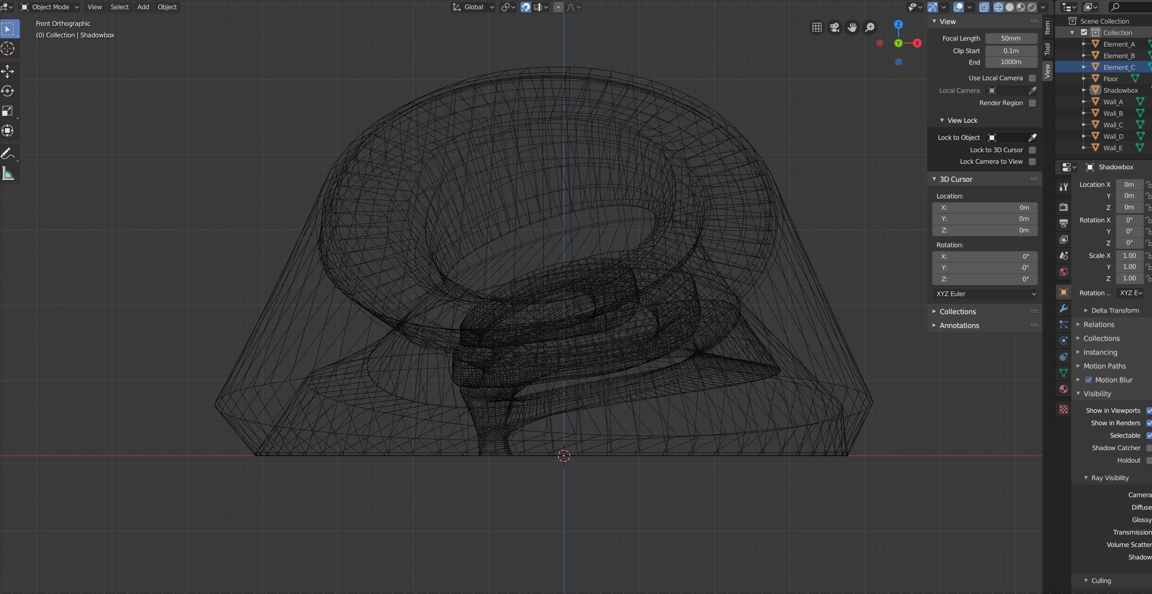Open the Render properties tab

(1063, 207)
